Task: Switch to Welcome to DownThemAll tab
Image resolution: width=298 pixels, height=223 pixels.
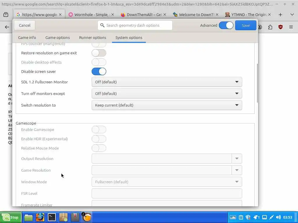Action: point(195,15)
